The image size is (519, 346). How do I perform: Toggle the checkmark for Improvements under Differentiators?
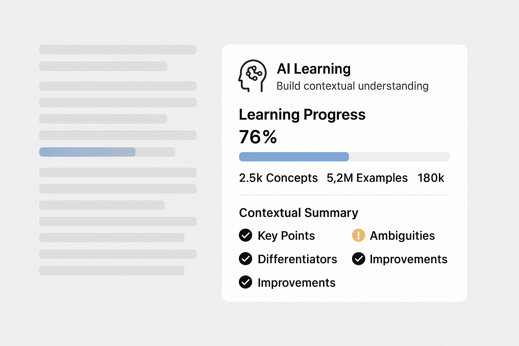pos(246,282)
